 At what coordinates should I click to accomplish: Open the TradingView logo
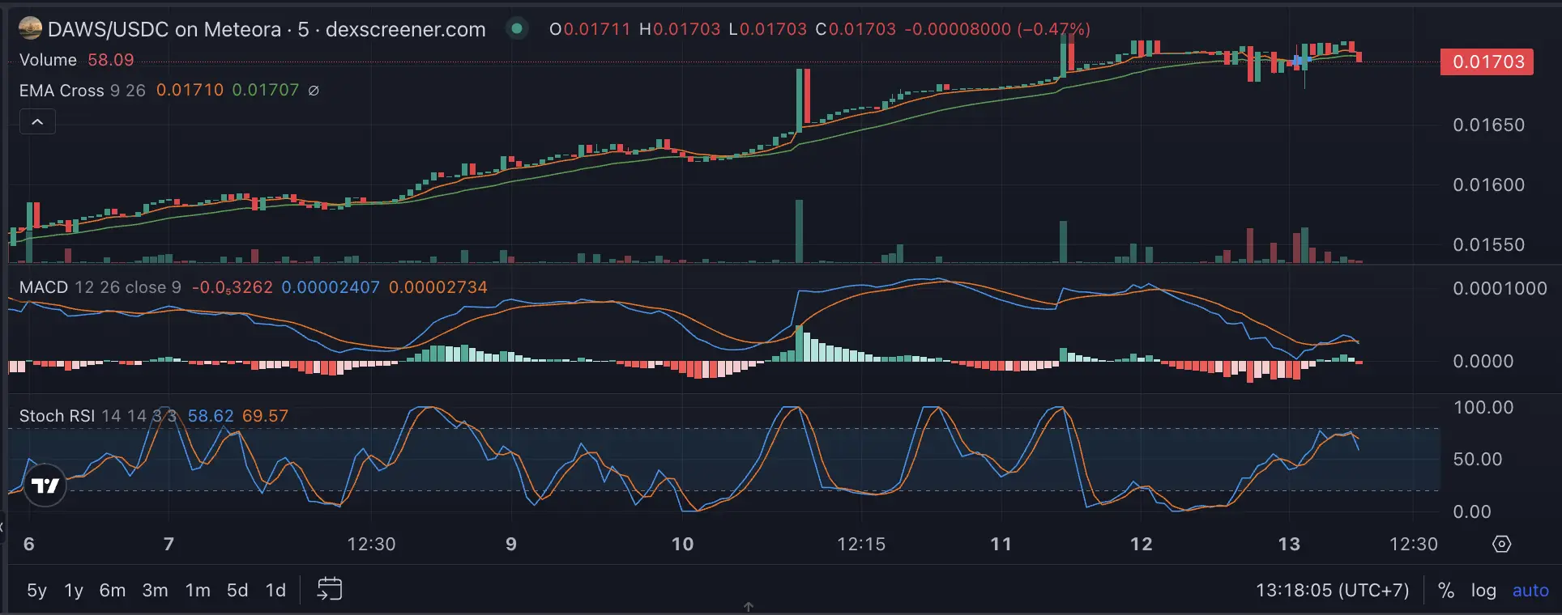click(45, 485)
